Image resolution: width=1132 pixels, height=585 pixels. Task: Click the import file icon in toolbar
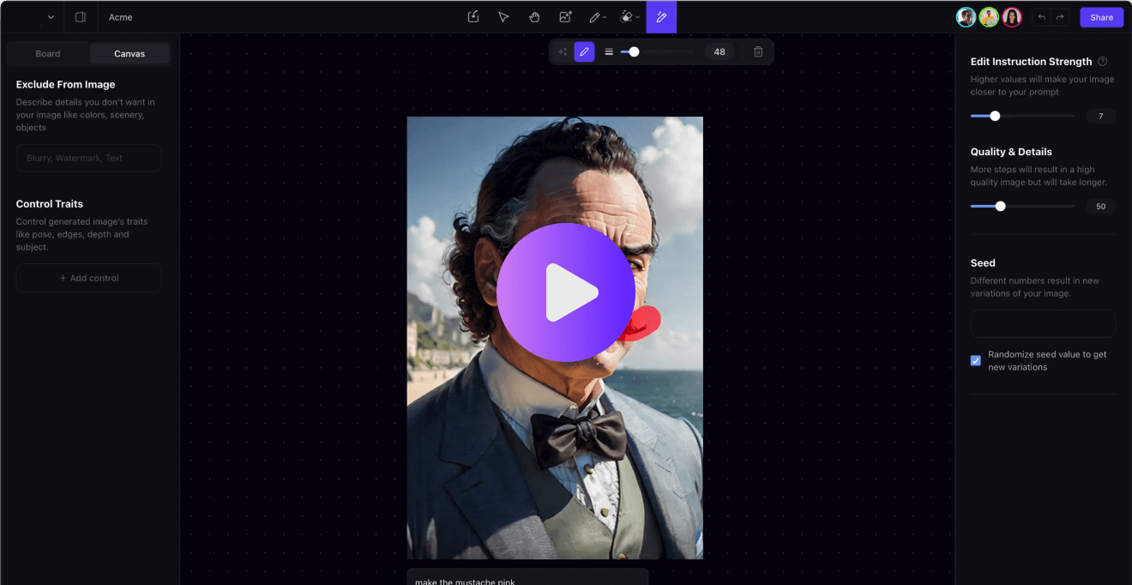pyautogui.click(x=473, y=17)
